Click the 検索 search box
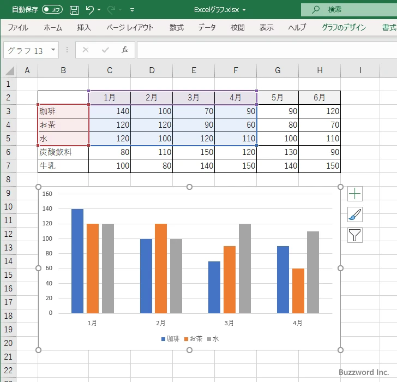The width and height of the screenshot is (397, 382). pyautogui.click(x=349, y=10)
